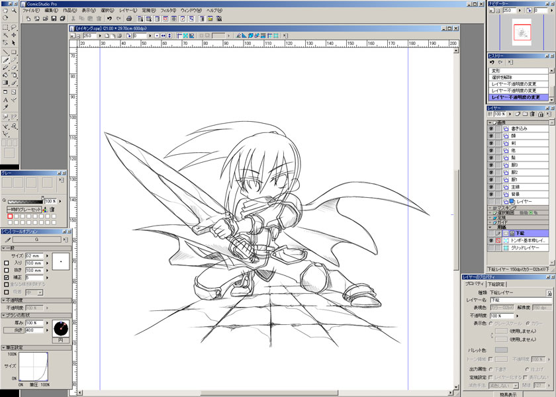Viewport: 556px width, 397px height.
Task: Toggle the 補正 correction checkbox
Action: click(7, 278)
